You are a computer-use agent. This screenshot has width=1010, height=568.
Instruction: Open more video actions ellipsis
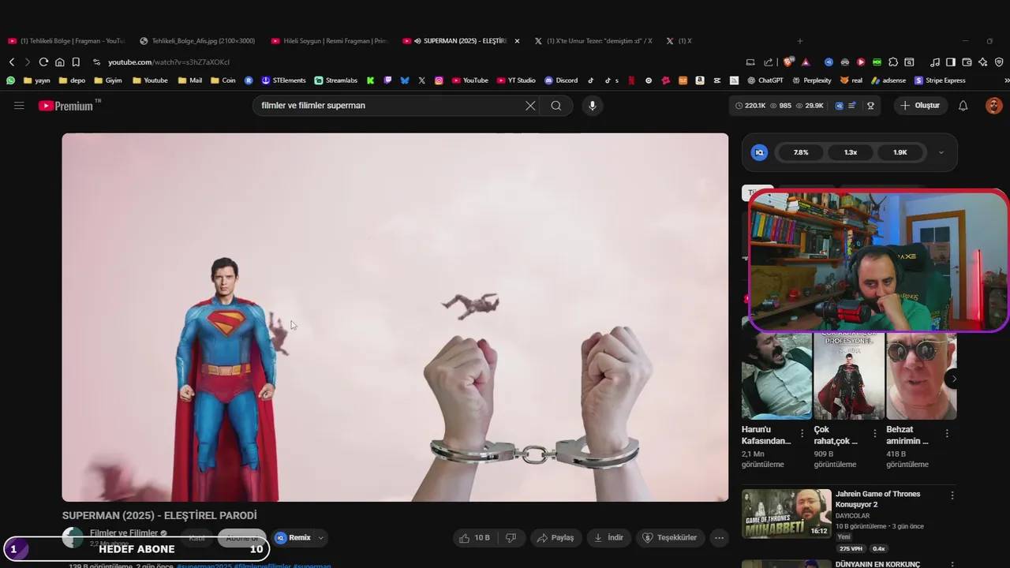point(719,538)
